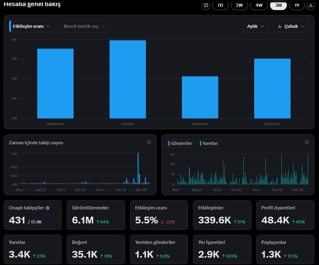Open info icon on posts and replies chart
This screenshot has height=265, width=319.
tap(307, 142)
